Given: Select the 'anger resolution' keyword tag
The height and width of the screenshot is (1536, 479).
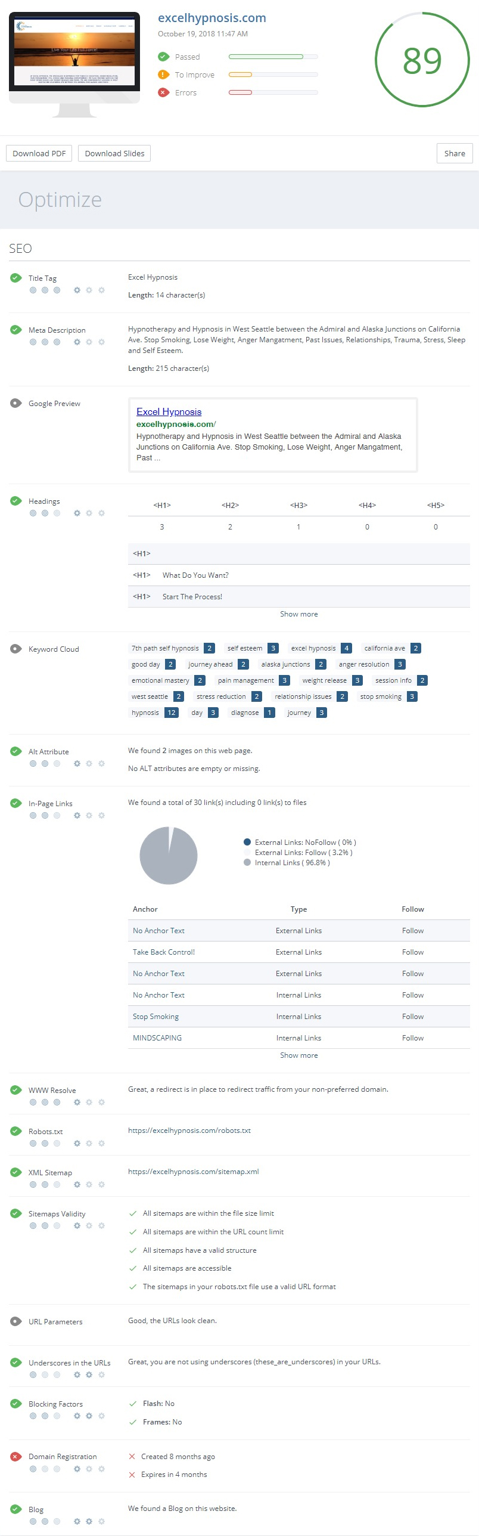Looking at the screenshot, I should click(371, 664).
